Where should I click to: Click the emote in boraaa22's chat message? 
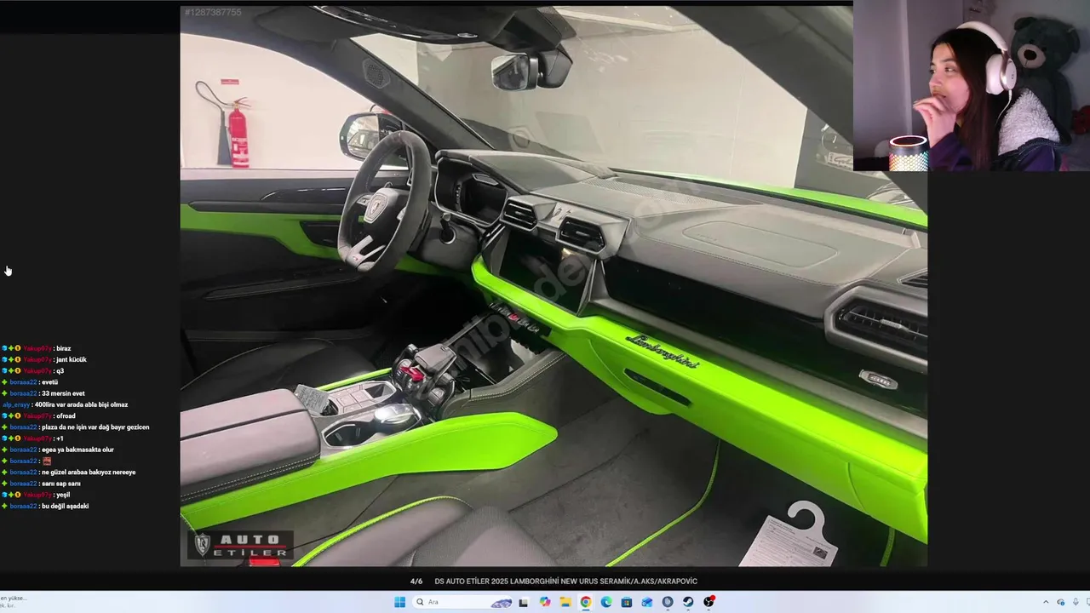click(x=47, y=461)
